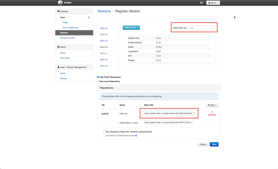Click the help icon next to RedHat Satellite/Spacewalk
The image size is (278, 169).
pos(136,136)
